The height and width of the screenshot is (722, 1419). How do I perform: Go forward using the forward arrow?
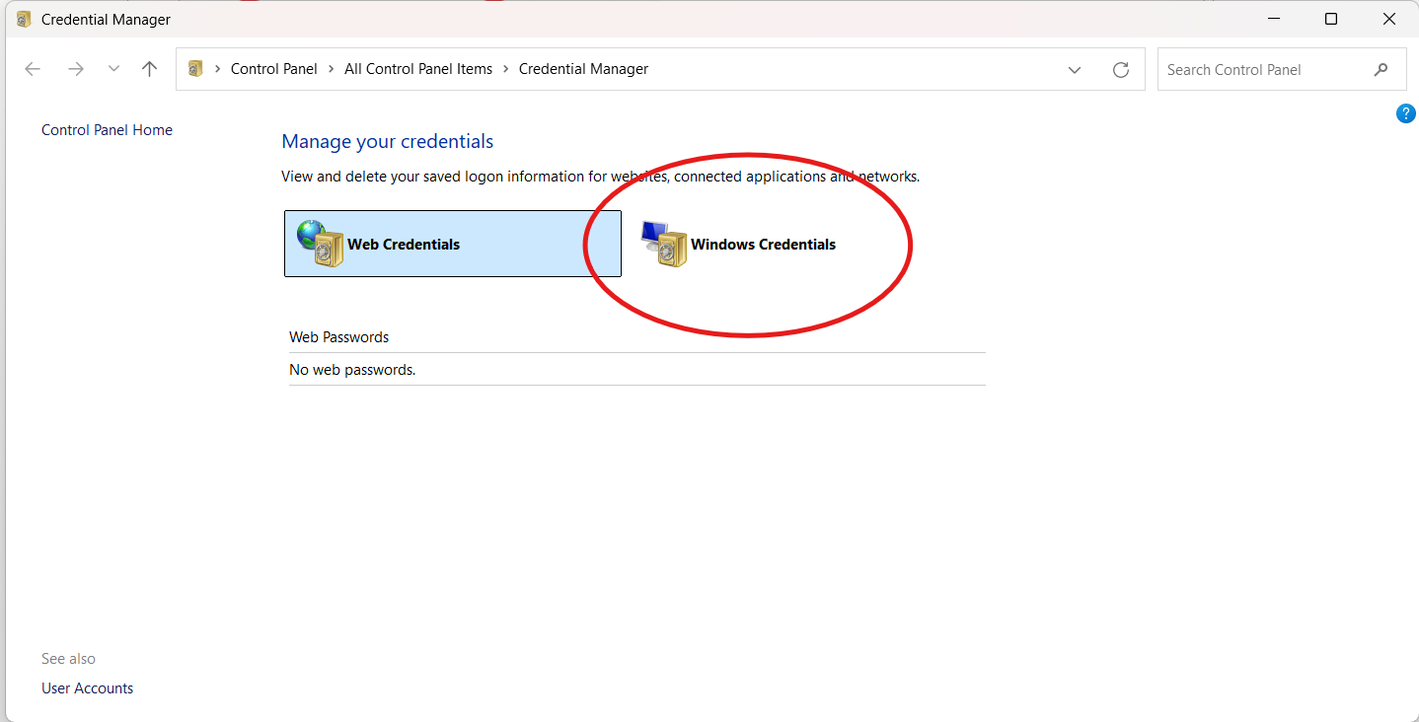coord(75,69)
